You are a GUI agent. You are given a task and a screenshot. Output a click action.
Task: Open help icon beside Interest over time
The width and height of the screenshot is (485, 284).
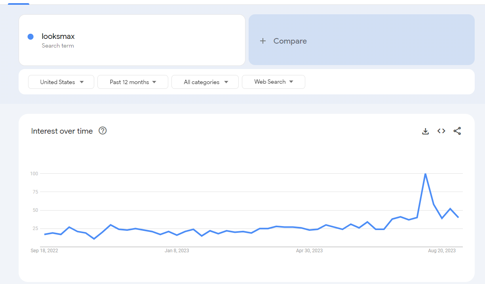pyautogui.click(x=103, y=130)
